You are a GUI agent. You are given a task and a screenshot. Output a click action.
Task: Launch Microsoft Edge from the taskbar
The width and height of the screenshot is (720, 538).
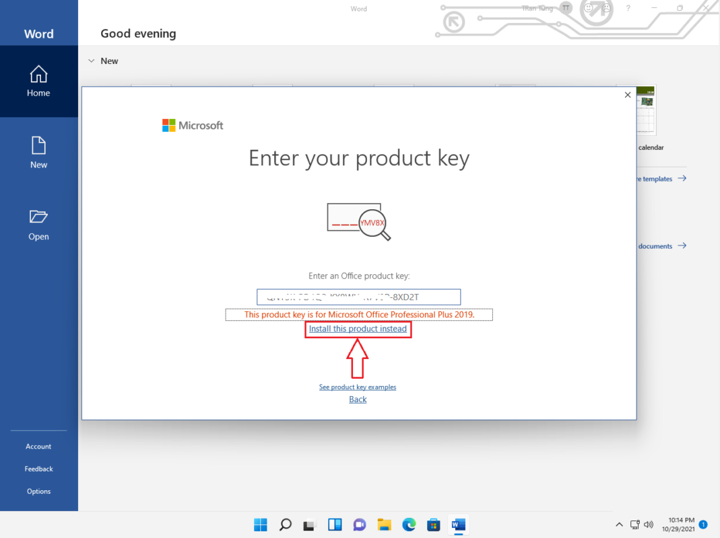click(x=409, y=525)
